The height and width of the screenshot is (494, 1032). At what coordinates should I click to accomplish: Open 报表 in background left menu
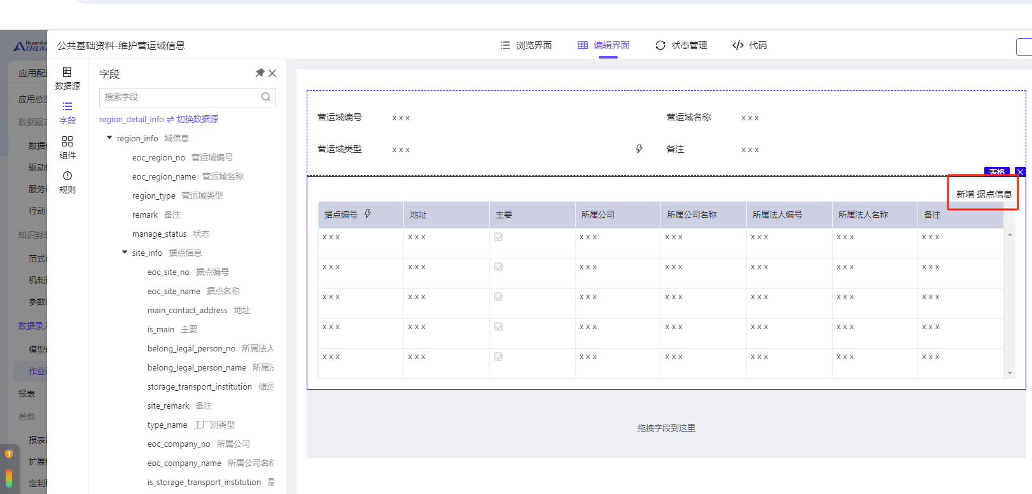tap(27, 393)
